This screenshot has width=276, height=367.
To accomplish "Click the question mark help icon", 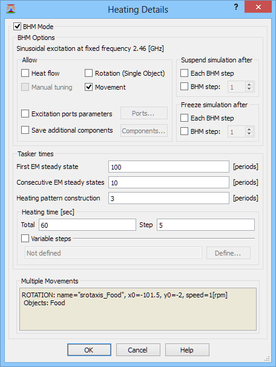I will click(x=236, y=7).
